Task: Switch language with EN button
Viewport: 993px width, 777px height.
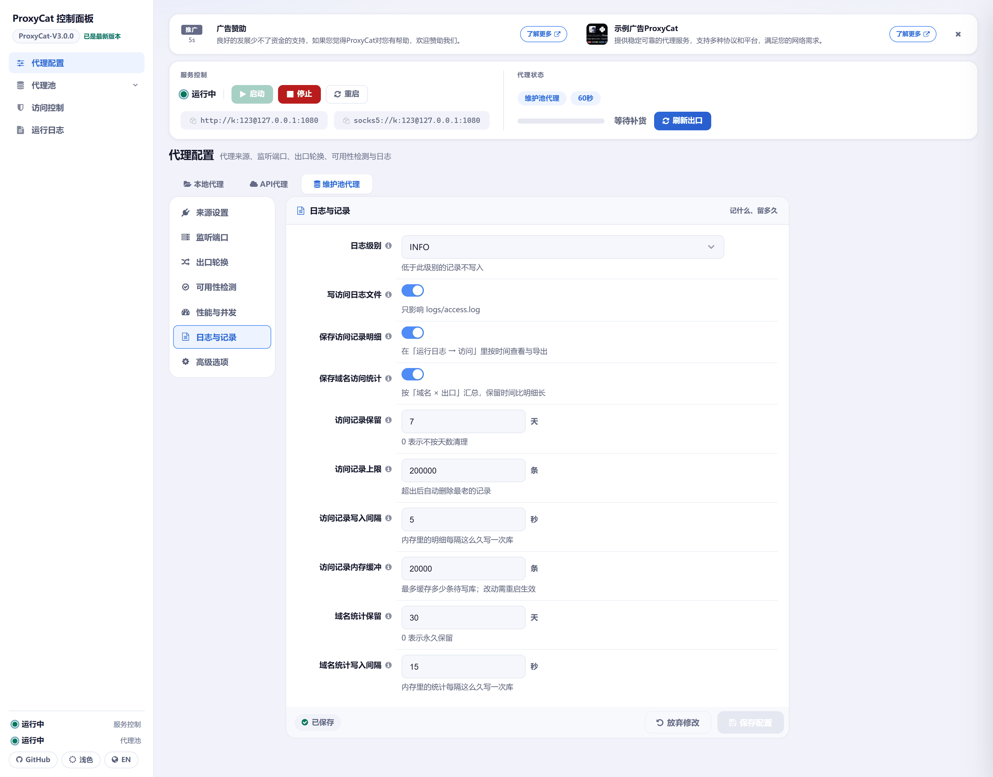Action: coord(121,760)
